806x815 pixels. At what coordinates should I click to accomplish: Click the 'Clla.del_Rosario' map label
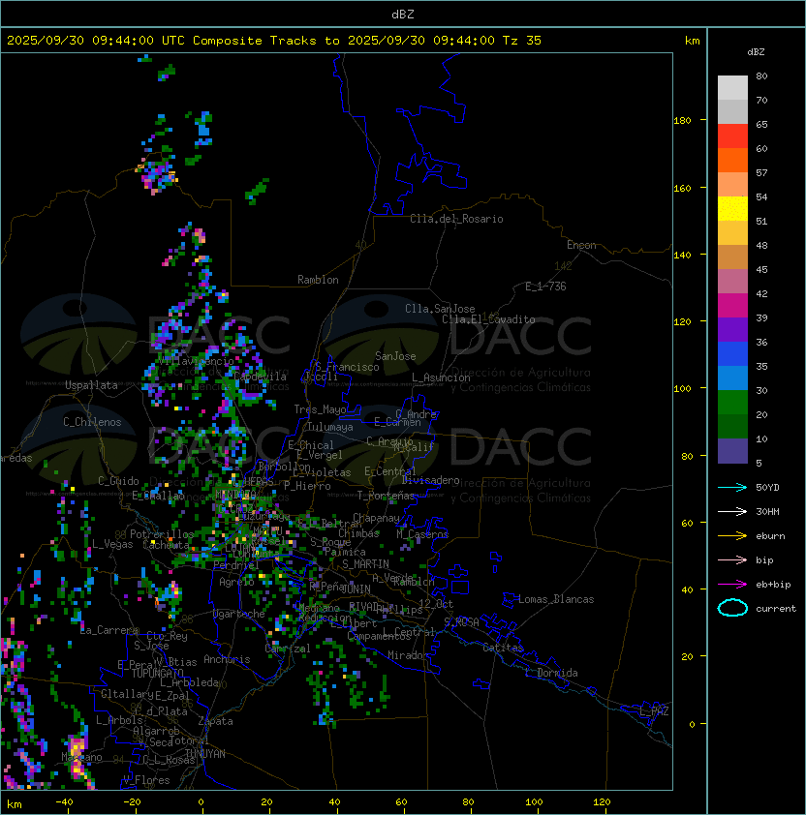(456, 219)
